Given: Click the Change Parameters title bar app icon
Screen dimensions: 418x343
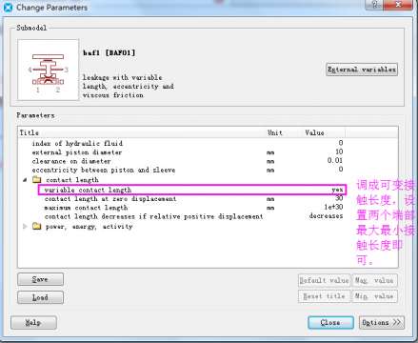Looking at the screenshot, I should click(x=8, y=7).
